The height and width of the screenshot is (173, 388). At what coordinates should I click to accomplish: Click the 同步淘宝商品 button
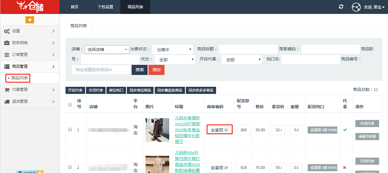(140, 90)
